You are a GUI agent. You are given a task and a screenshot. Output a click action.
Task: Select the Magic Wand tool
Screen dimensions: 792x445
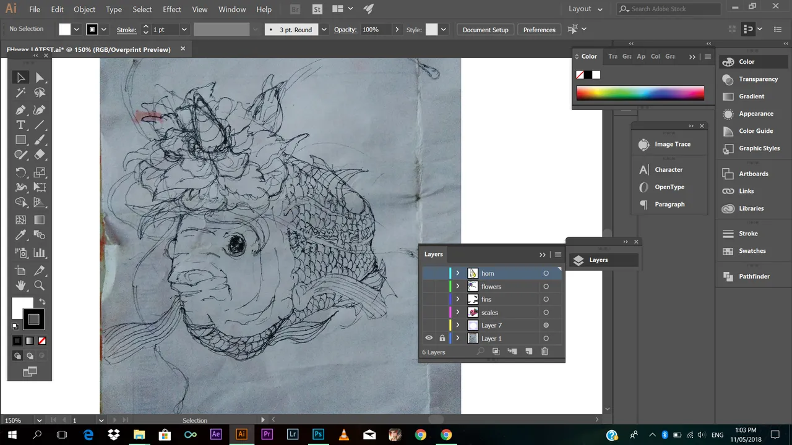(x=20, y=93)
